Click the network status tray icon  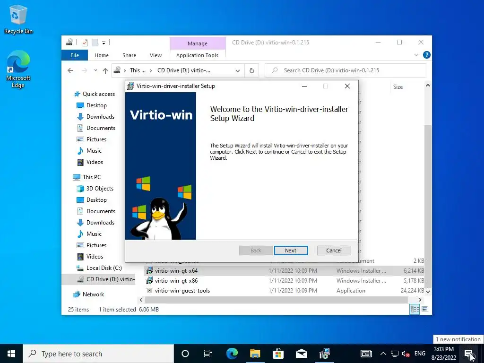(x=395, y=354)
